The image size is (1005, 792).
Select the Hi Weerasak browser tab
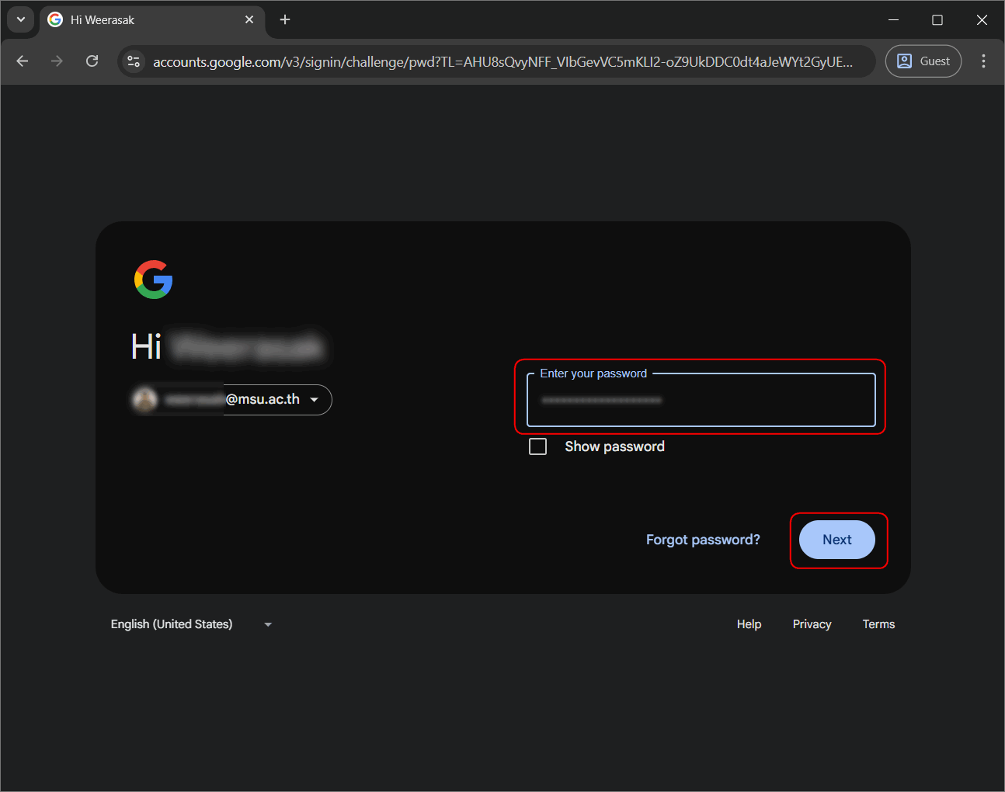click(x=140, y=19)
